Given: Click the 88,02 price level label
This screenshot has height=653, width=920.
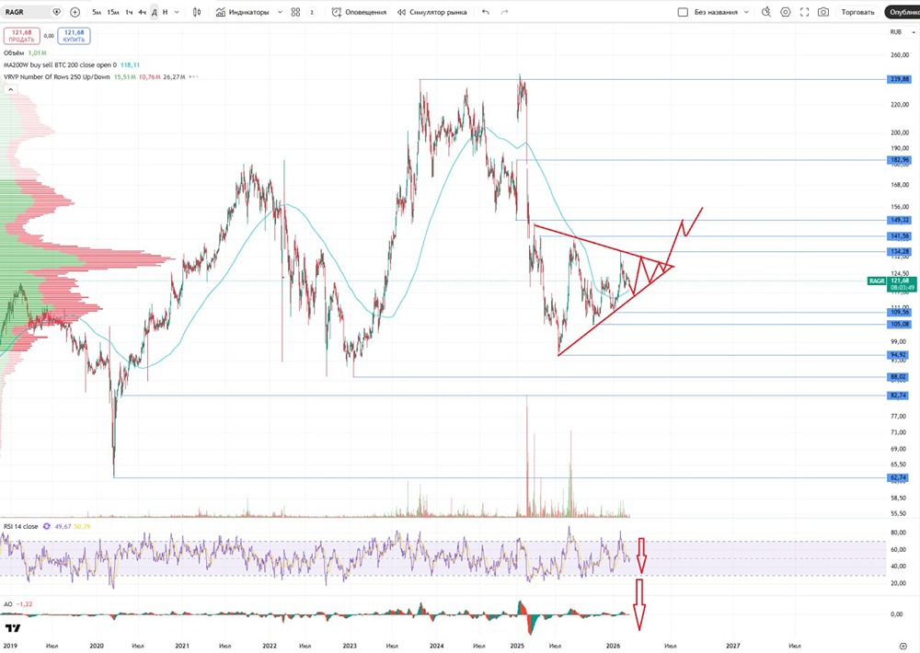Looking at the screenshot, I should [x=899, y=377].
